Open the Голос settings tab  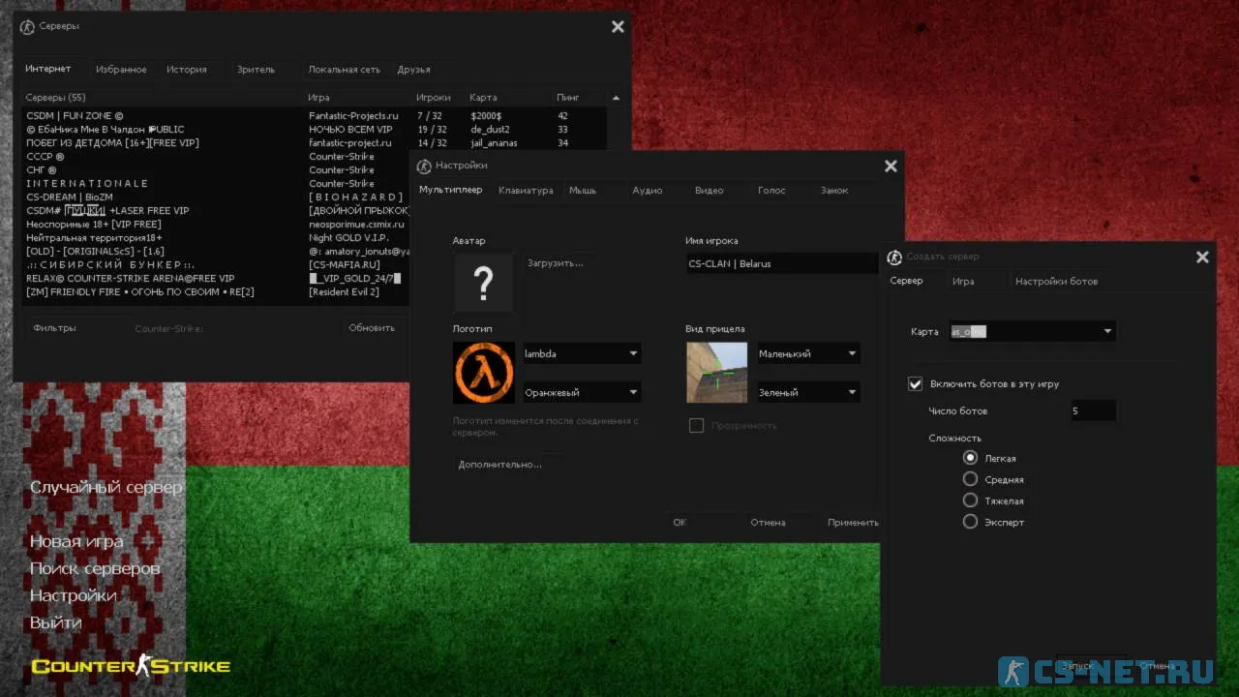(x=771, y=191)
